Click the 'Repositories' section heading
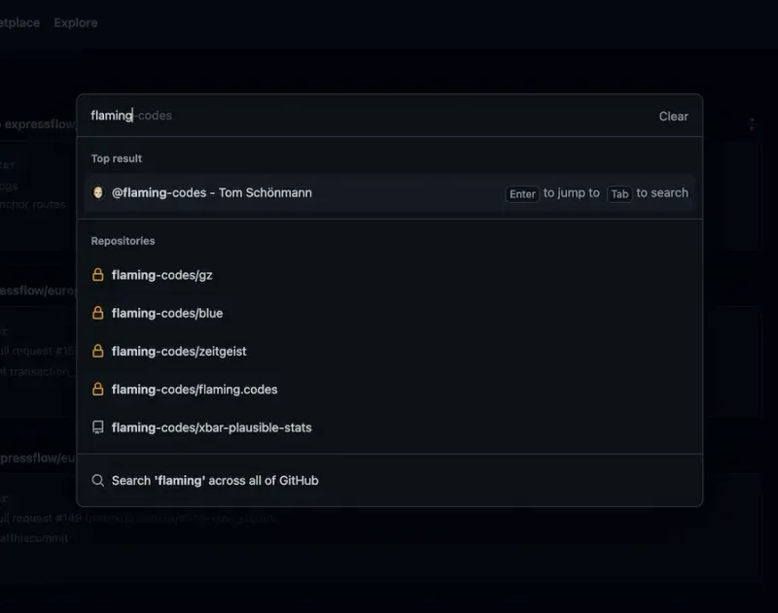778x613 pixels. point(124,241)
